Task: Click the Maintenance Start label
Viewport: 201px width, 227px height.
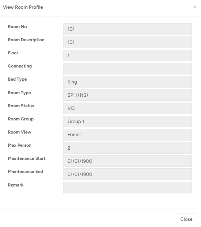Action: pyautogui.click(x=27, y=158)
